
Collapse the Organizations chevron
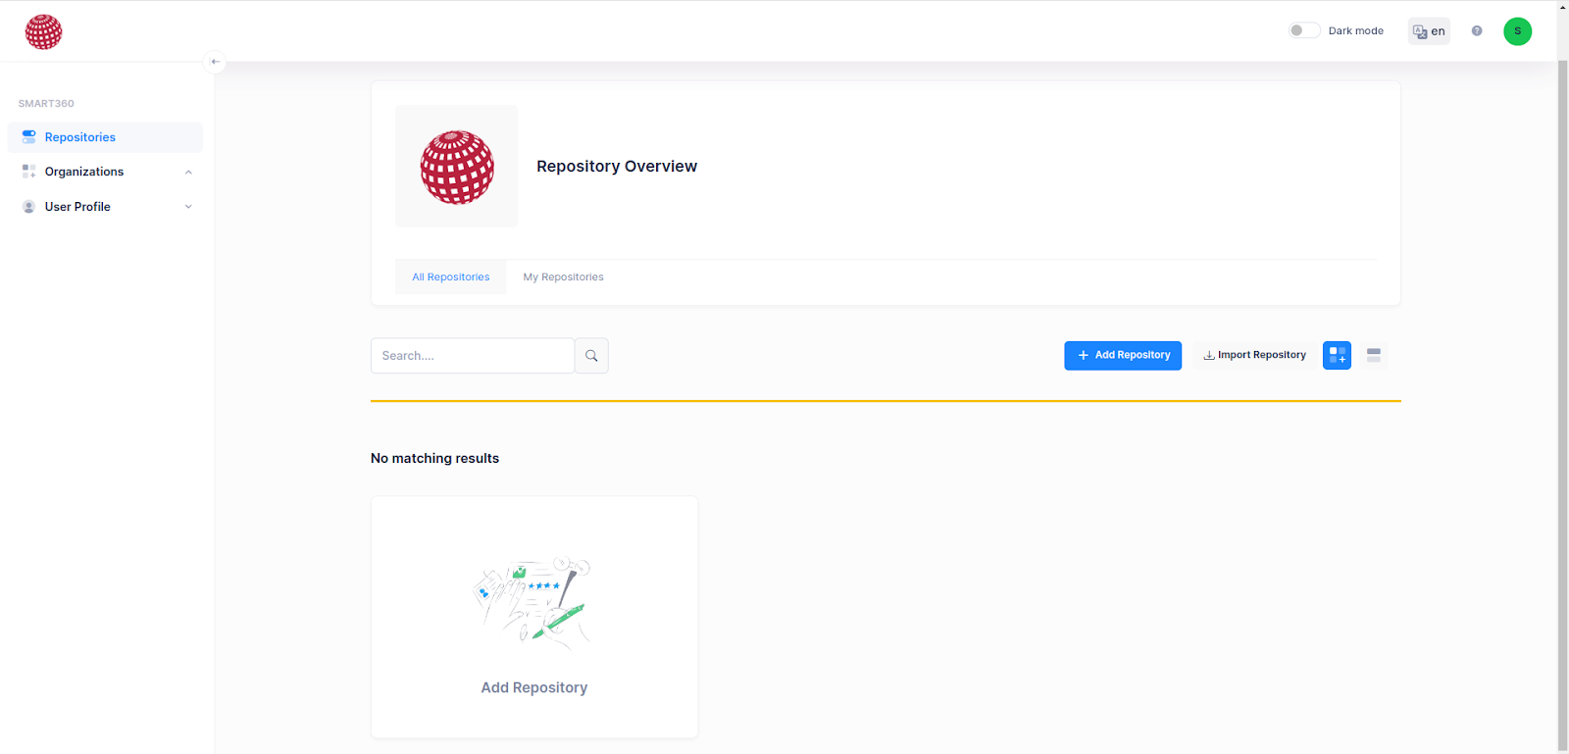coord(188,173)
